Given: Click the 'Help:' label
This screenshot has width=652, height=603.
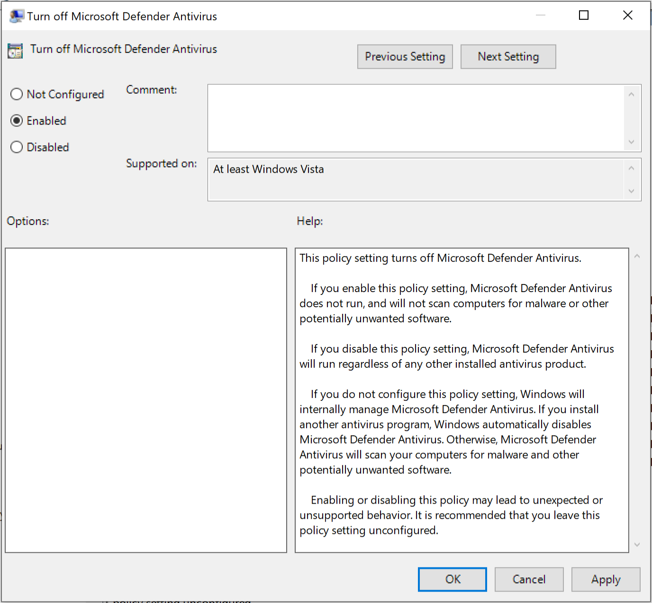Looking at the screenshot, I should click(310, 221).
